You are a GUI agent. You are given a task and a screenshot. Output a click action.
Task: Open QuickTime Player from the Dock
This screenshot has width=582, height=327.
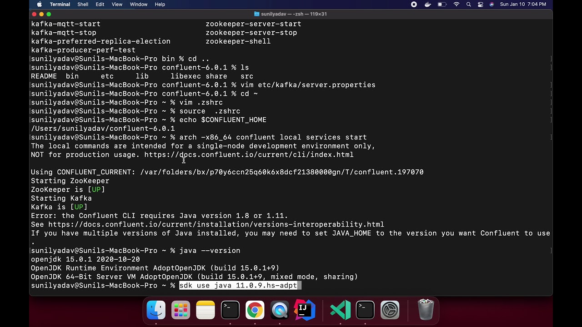pos(280,310)
